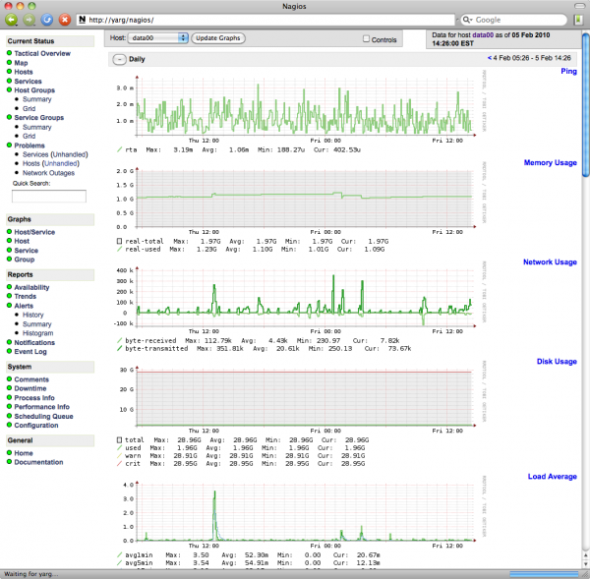The height and width of the screenshot is (579, 590).
Task: Click the magnifier icon in Google search box
Action: 464,19
